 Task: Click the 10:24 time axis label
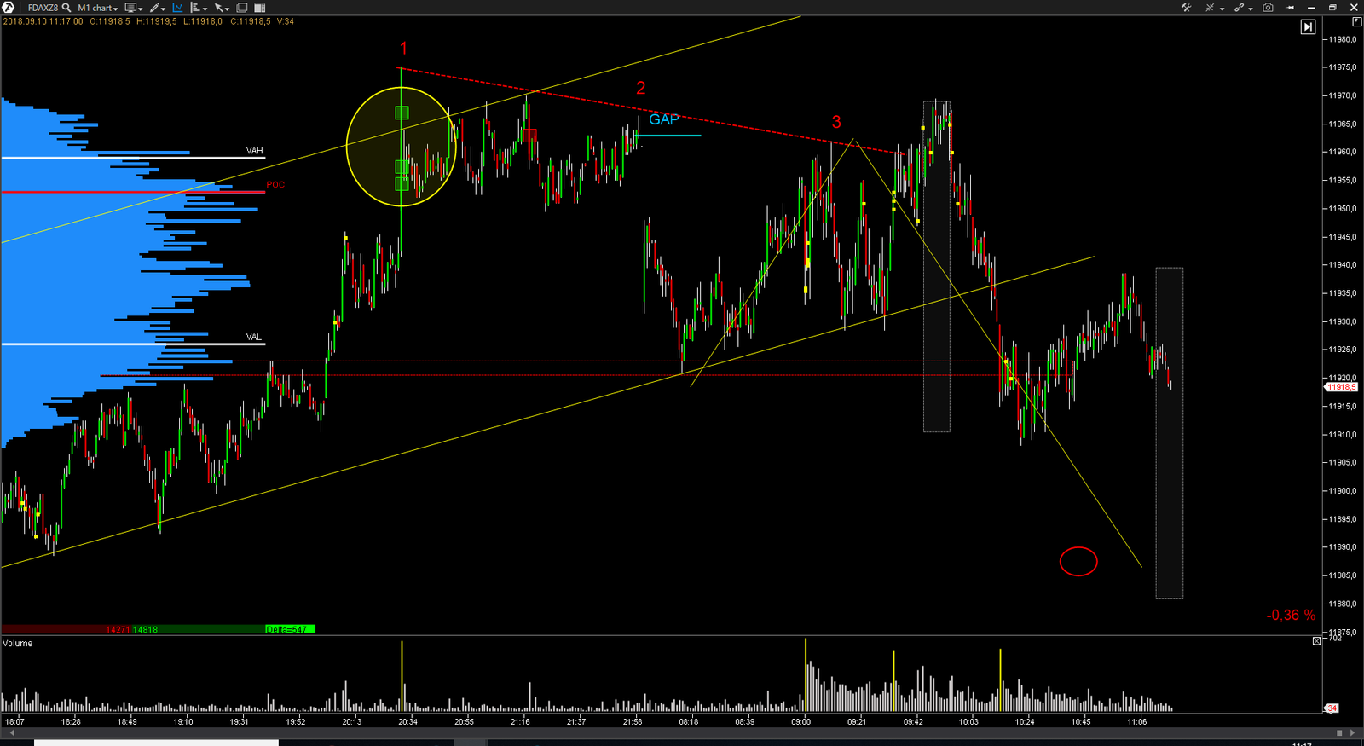[x=1025, y=722]
